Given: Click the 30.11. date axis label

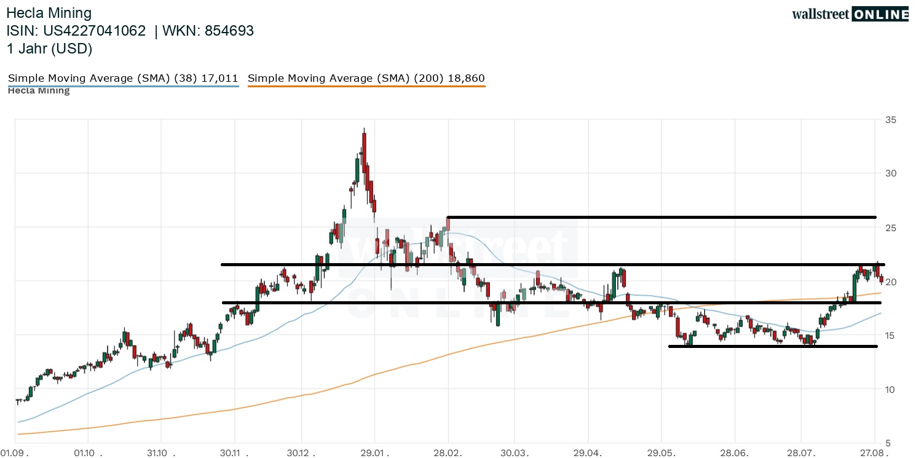Looking at the screenshot, I should click(x=234, y=452).
